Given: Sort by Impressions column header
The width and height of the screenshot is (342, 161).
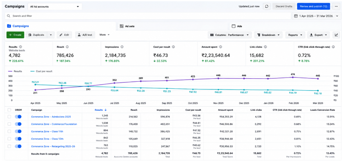Looking at the screenshot, I should click(x=163, y=110).
